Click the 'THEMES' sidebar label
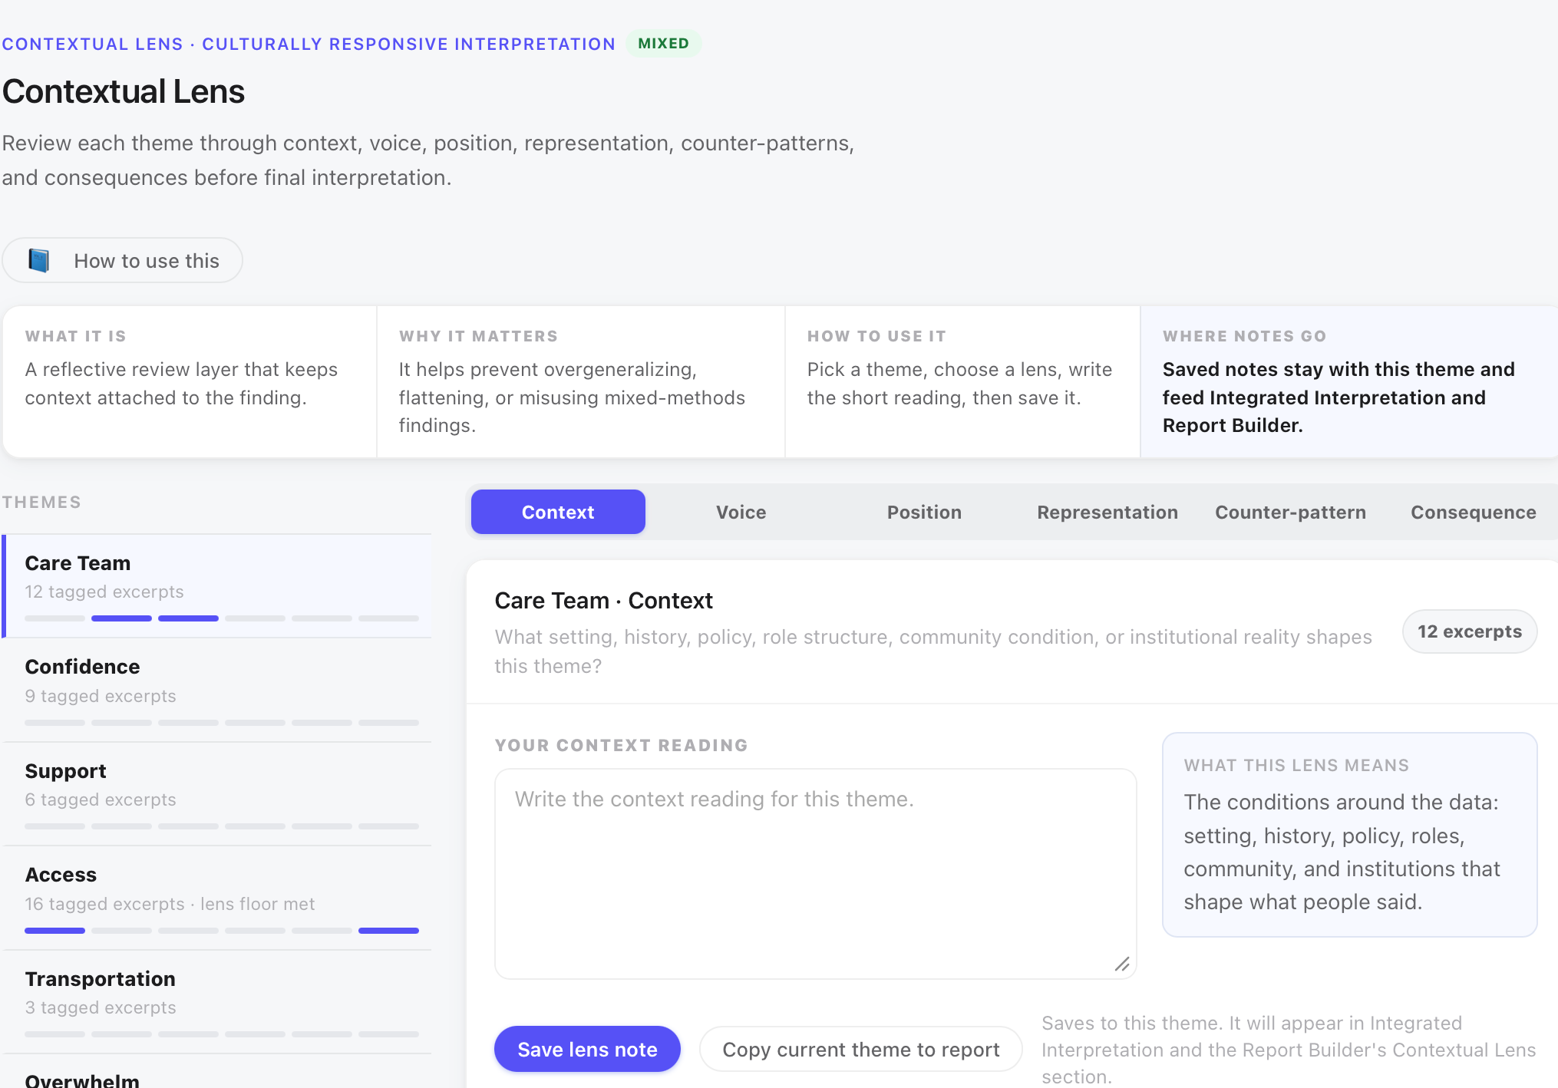Screen dimensions: 1558x1088 coord(41,503)
